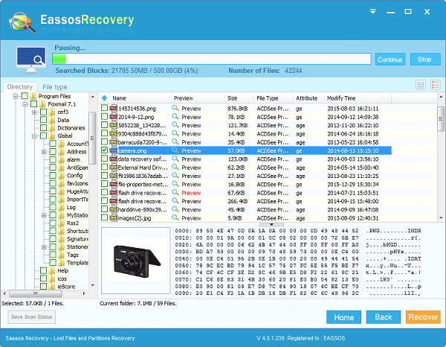This screenshot has width=446, height=347.
Task: Switch to the File type tab
Action: pos(54,87)
